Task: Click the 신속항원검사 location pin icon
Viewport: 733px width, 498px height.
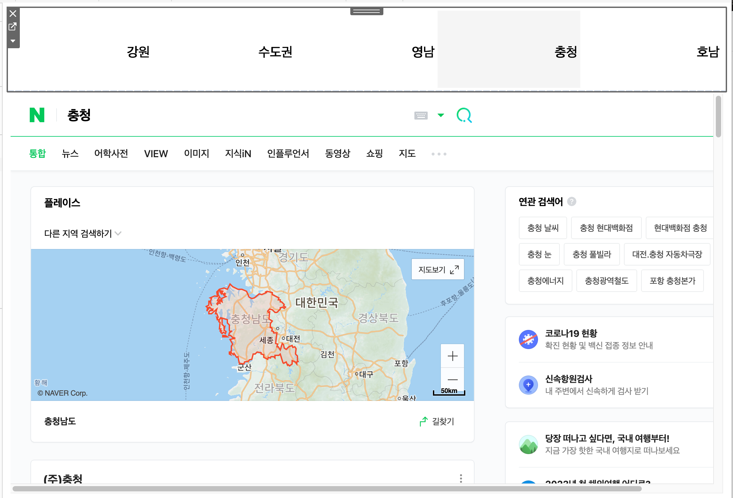Action: 528,385
